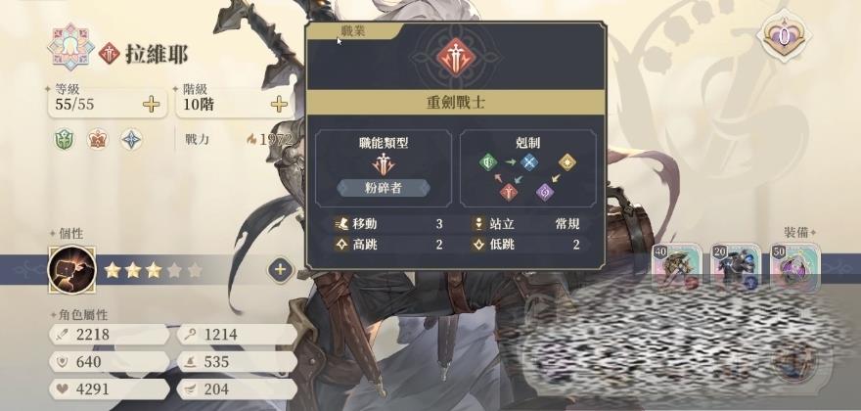The width and height of the screenshot is (861, 411).
Task: Open the level 40 equipment slot
Action: click(x=676, y=266)
